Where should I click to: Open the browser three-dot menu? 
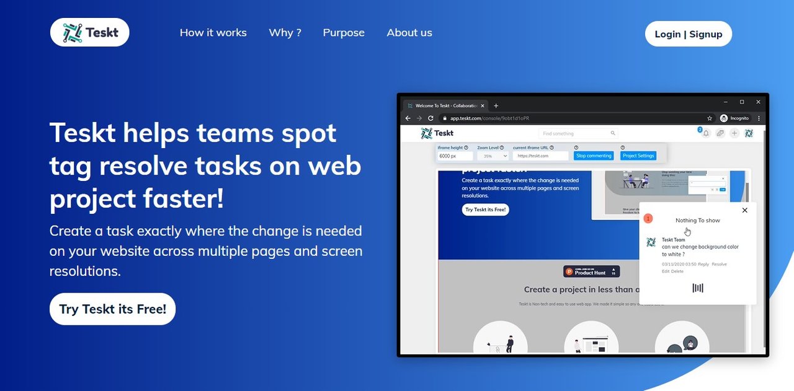(x=759, y=118)
